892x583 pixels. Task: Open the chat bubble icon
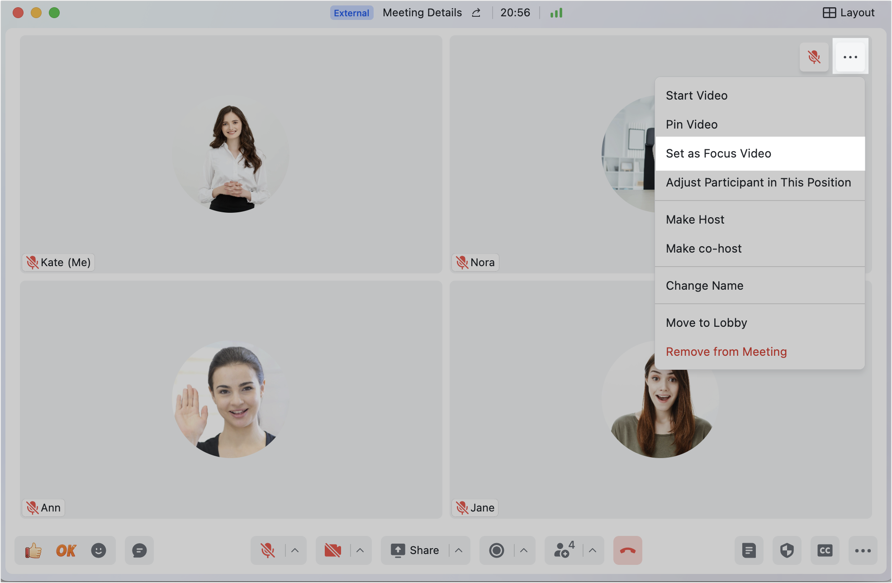click(x=139, y=550)
